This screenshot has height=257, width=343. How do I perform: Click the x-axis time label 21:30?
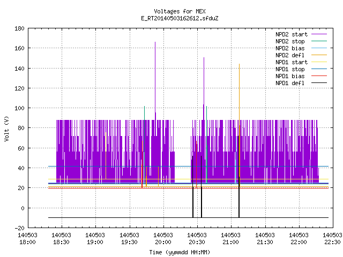pyautogui.click(x=265, y=242)
